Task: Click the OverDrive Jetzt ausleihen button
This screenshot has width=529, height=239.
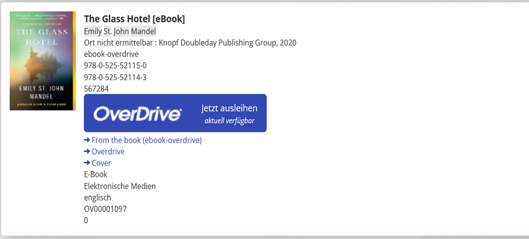Action: pyautogui.click(x=175, y=113)
